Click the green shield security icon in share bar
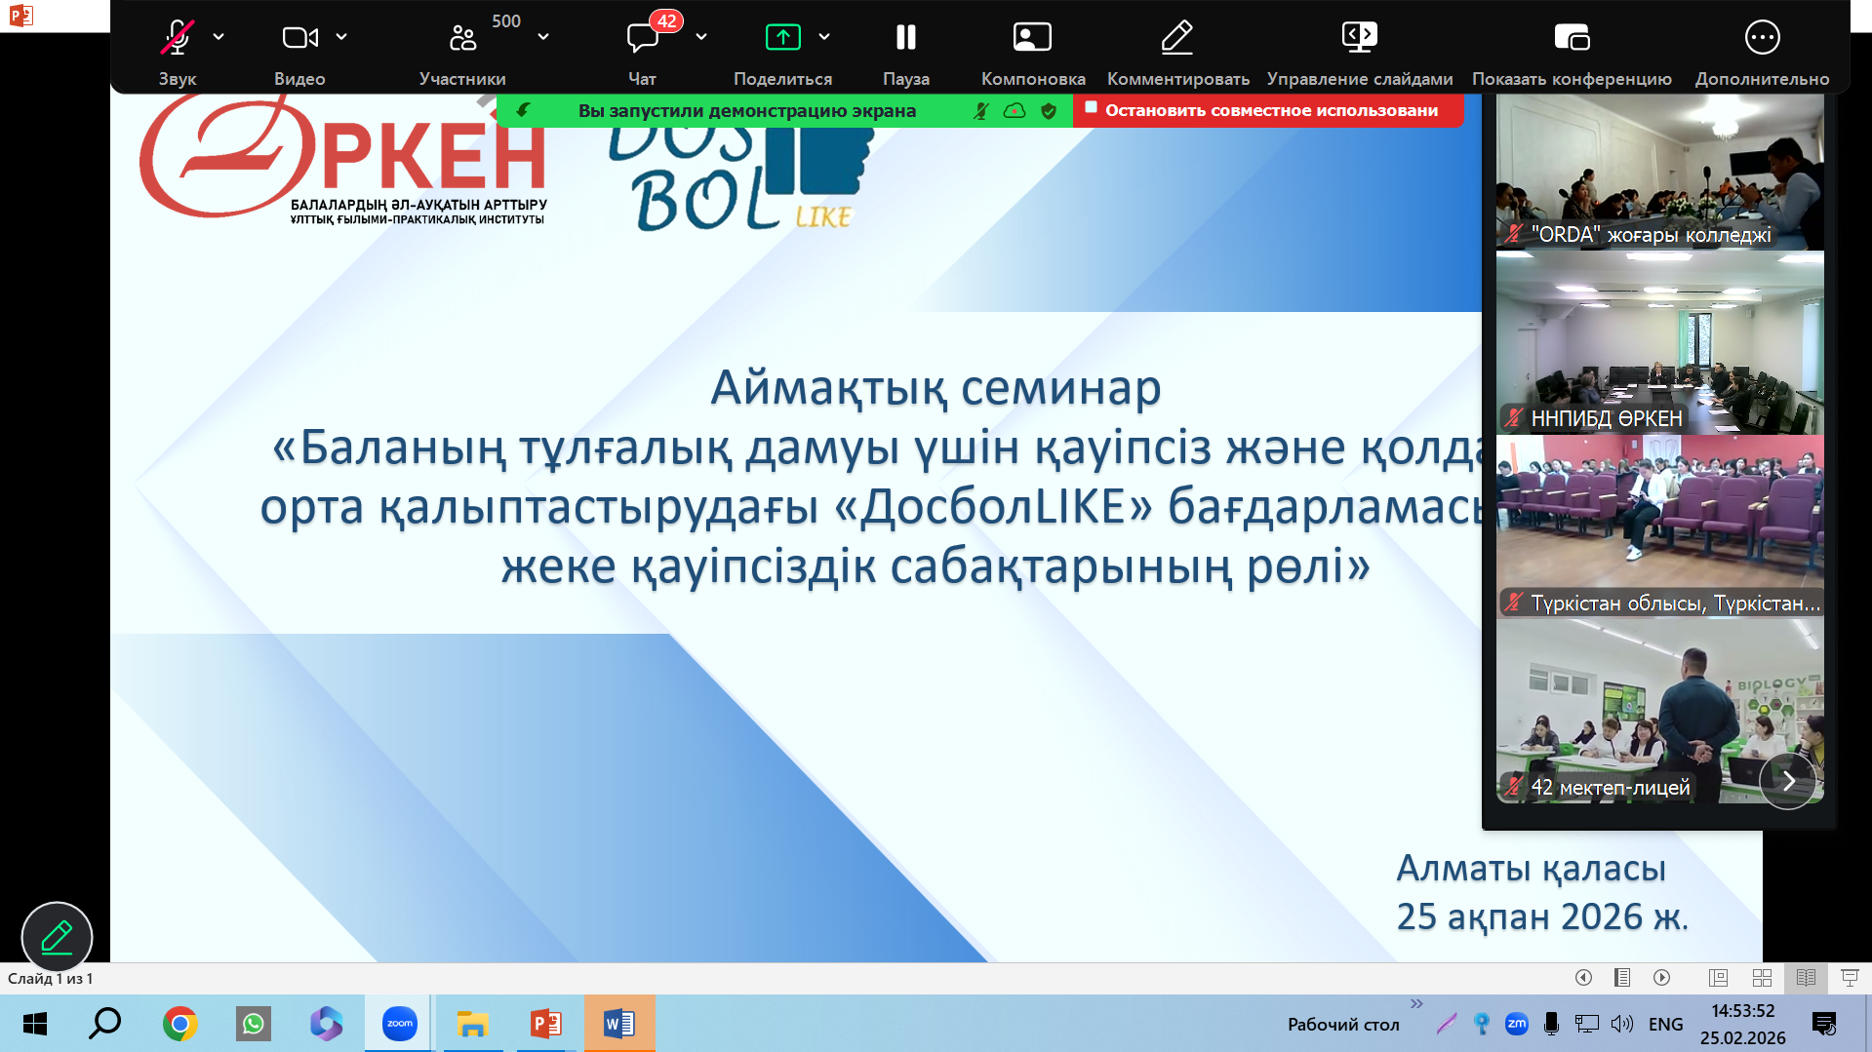The width and height of the screenshot is (1872, 1052). click(1049, 111)
